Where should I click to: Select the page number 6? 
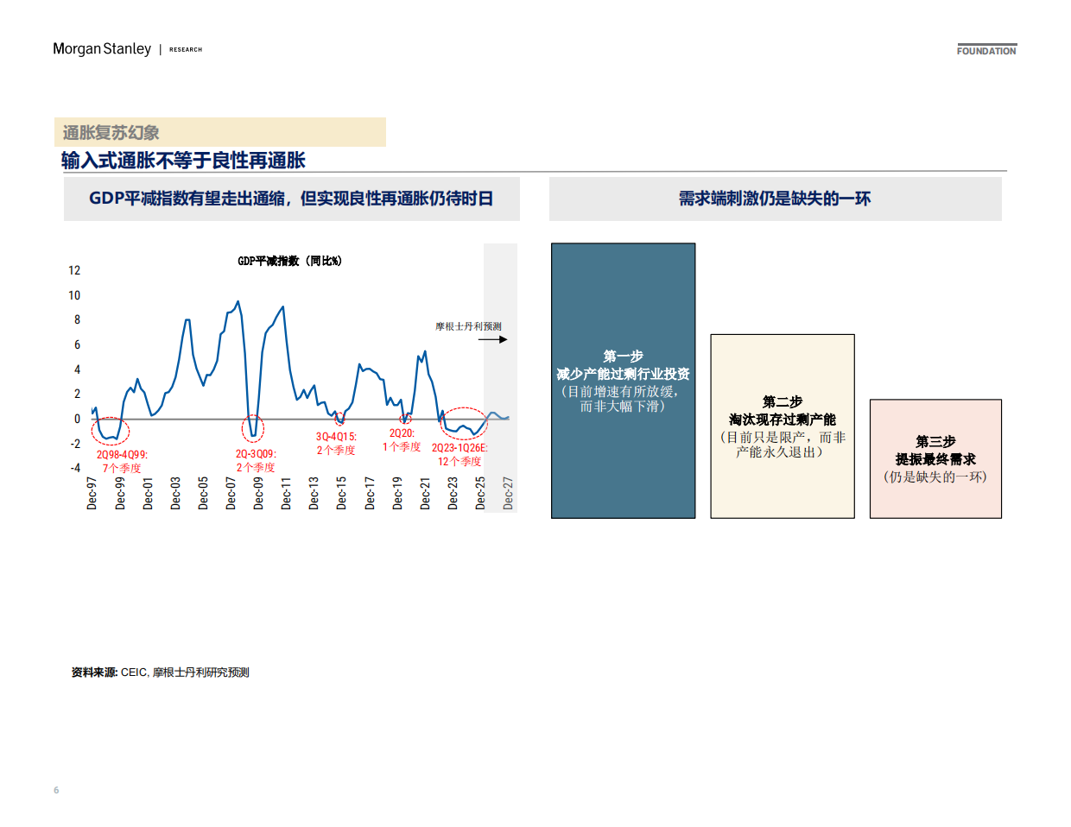55,788
